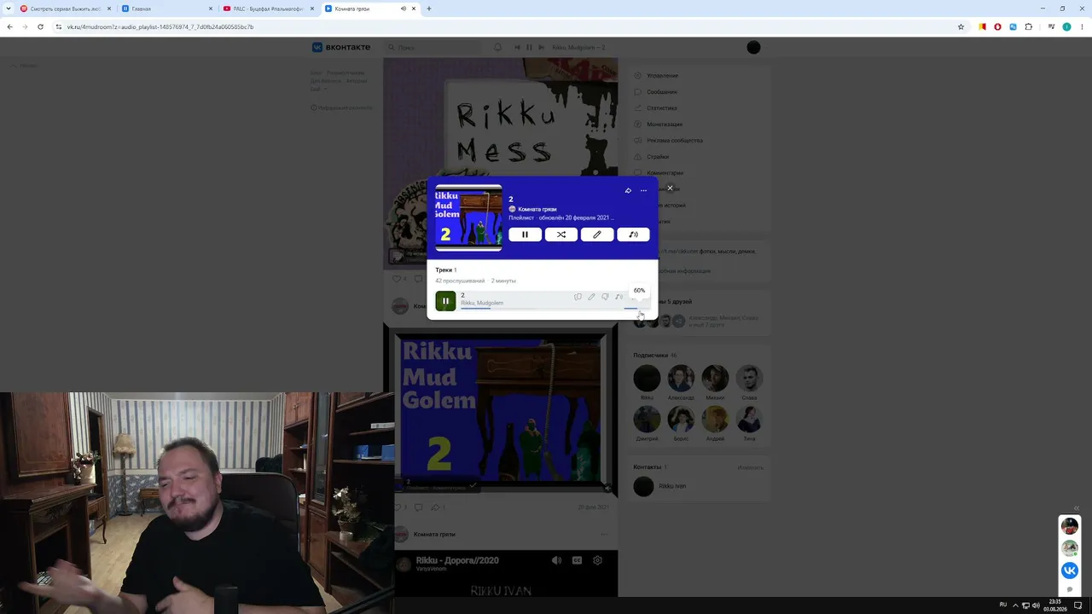Pause playback in VK header player
Screen dimensions: 1092x614
tap(529, 47)
